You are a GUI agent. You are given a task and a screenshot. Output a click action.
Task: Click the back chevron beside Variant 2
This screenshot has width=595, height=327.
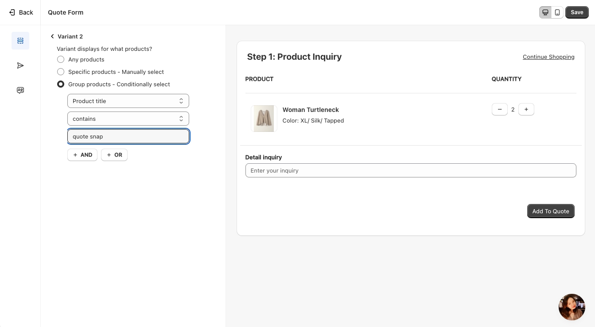pos(52,36)
